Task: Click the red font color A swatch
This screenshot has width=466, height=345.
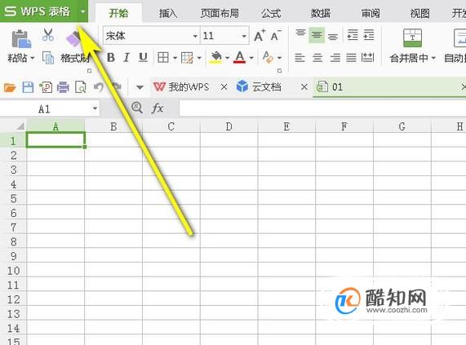Action: click(x=240, y=58)
